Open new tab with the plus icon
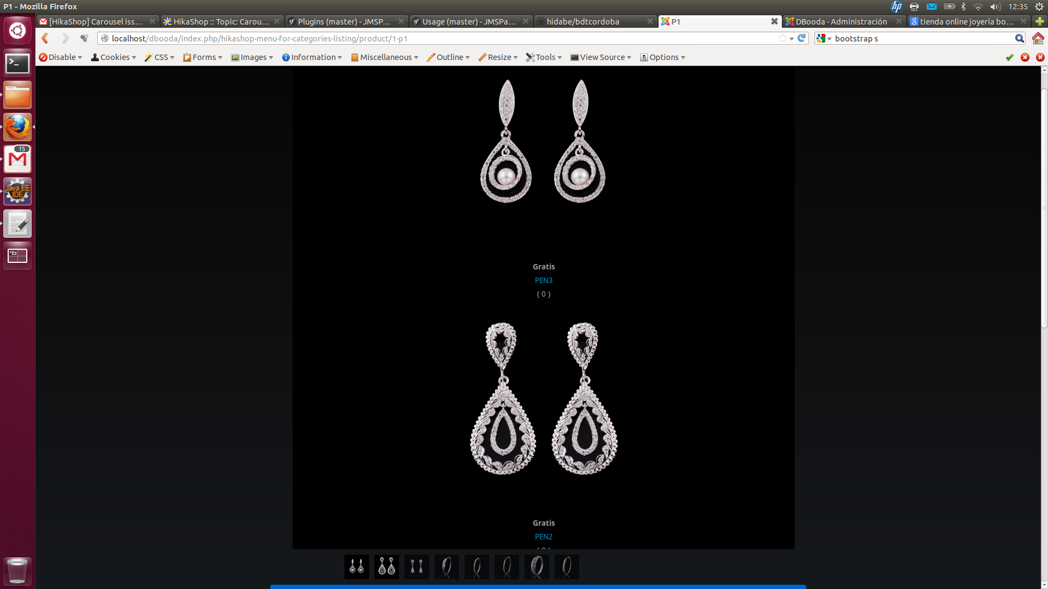 click(x=1040, y=21)
